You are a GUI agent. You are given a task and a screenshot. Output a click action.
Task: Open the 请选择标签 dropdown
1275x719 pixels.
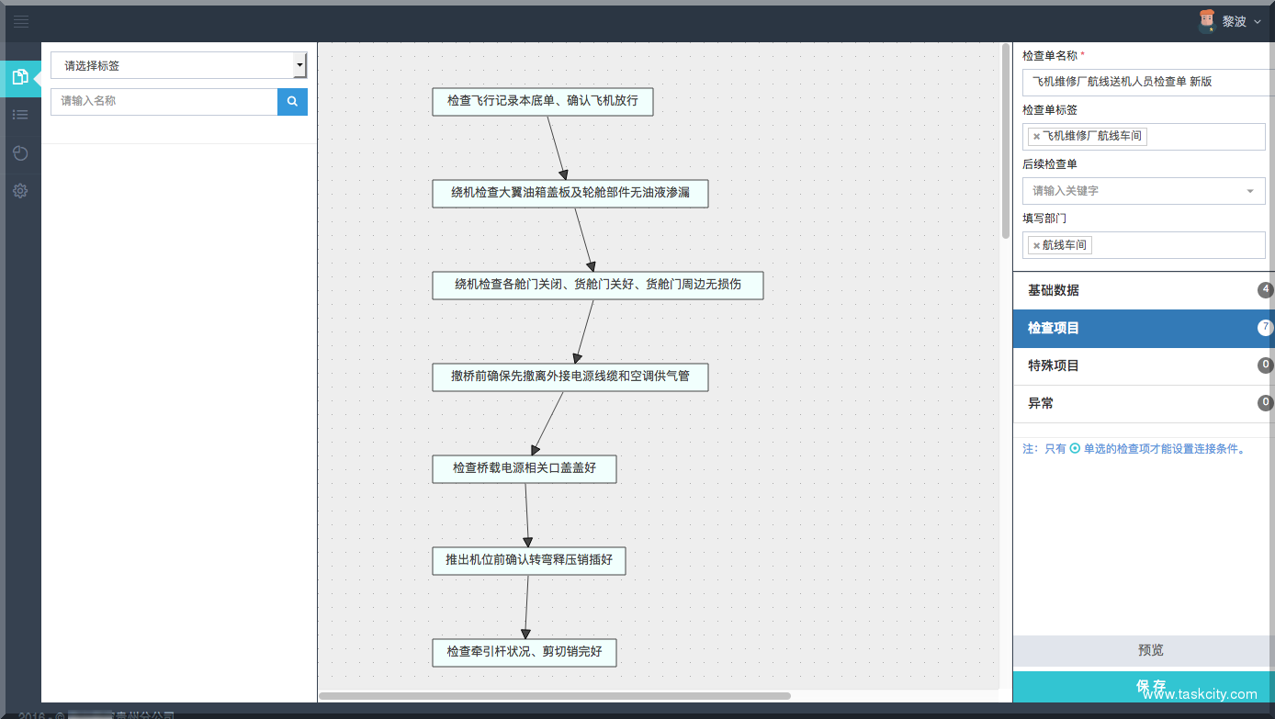[178, 66]
